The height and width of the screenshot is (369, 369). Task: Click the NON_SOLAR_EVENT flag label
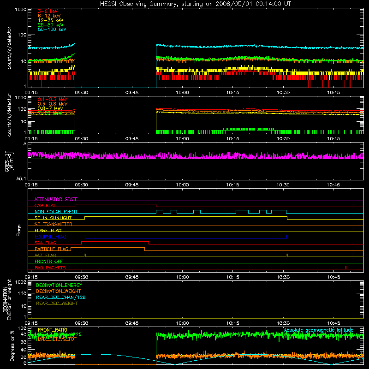point(56,212)
